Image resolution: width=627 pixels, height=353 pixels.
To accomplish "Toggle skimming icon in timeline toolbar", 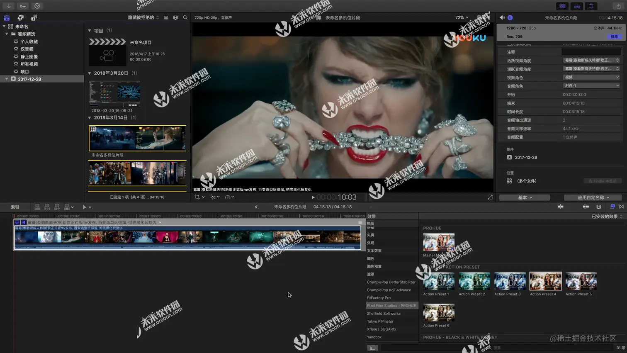I will click(561, 207).
